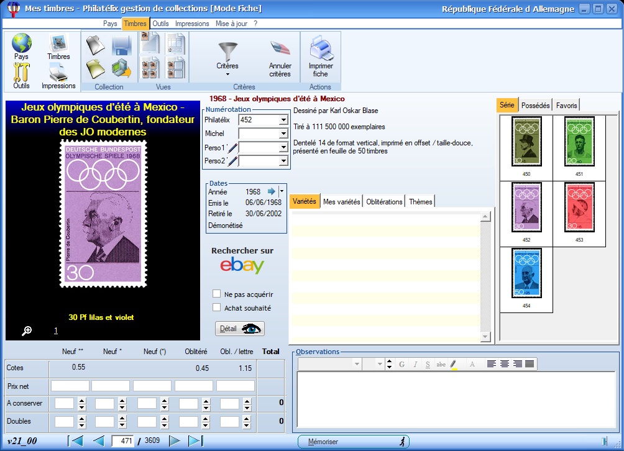Open the Perso1 dropdown
Viewport: 624px width, 451px height.
coord(283,148)
